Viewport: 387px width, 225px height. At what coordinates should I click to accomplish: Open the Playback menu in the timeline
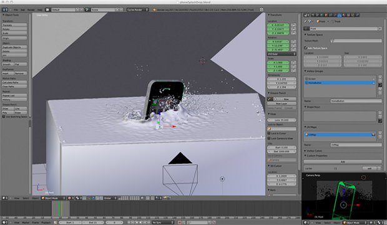(46, 223)
